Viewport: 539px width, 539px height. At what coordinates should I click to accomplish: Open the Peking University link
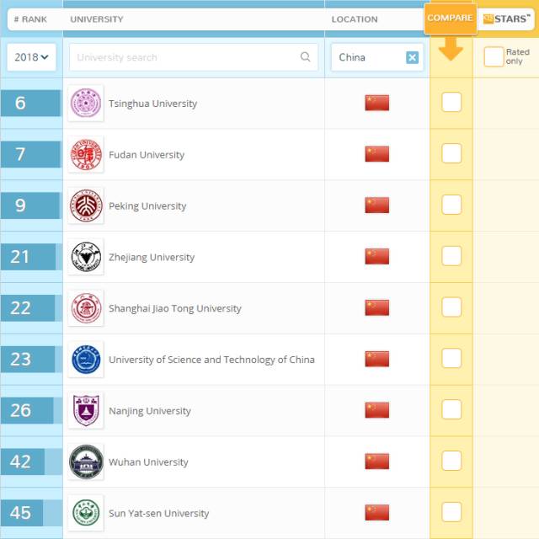pyautogui.click(x=147, y=205)
